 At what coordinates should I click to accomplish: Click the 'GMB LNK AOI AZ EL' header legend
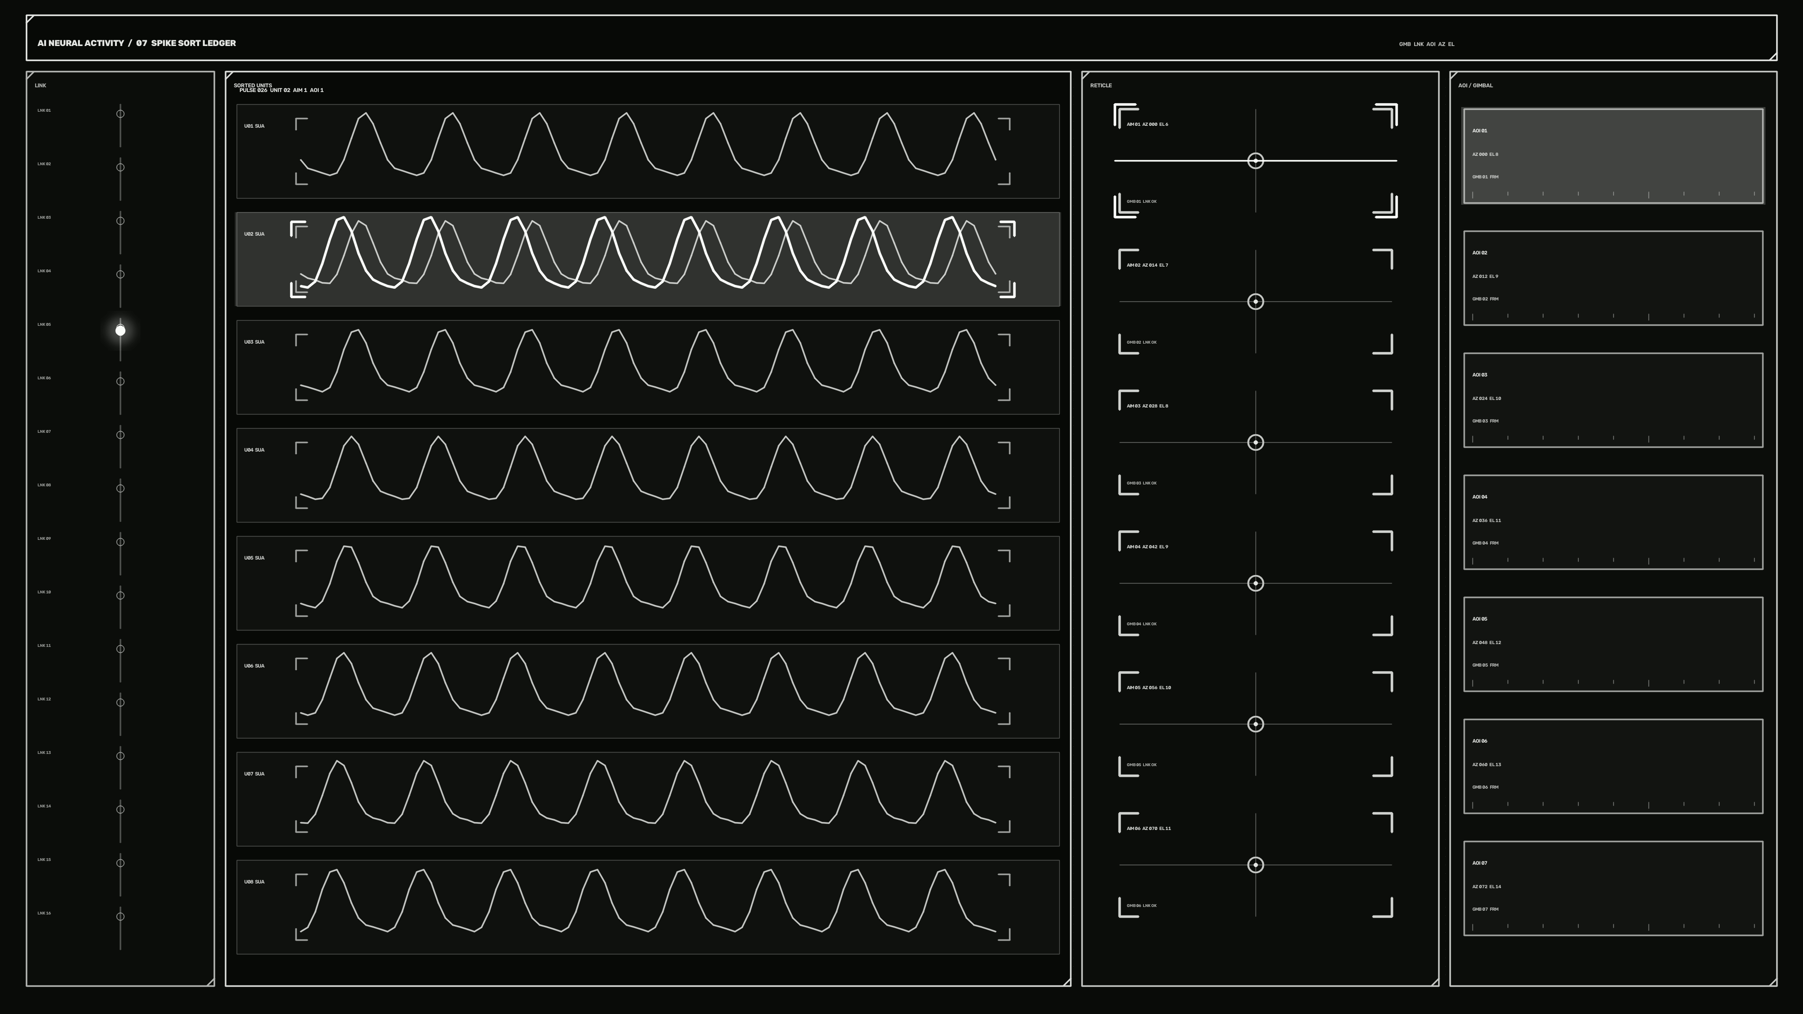tap(1426, 44)
